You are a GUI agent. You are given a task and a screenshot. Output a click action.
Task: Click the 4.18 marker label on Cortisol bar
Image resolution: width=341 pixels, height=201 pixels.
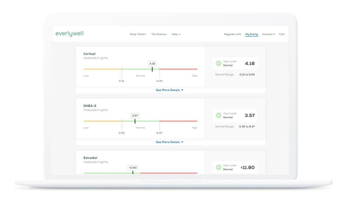click(x=152, y=64)
